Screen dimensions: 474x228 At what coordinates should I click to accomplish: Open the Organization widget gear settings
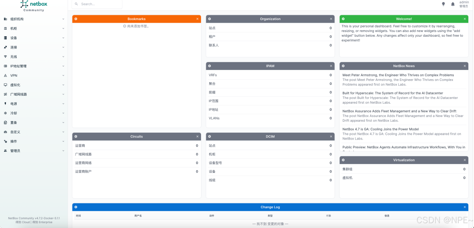209,19
